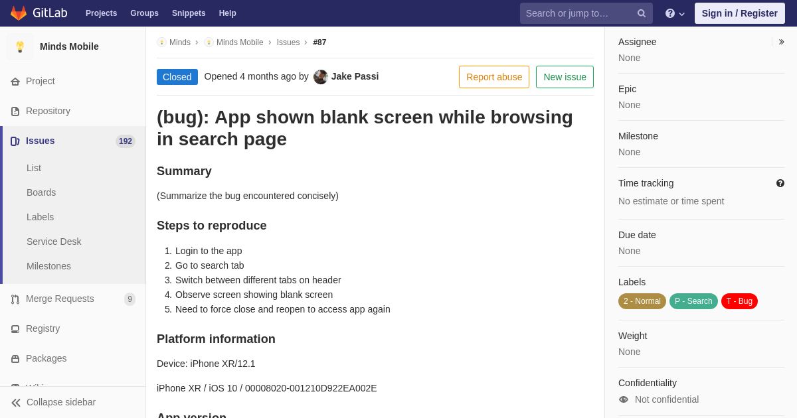Click the Issues icon in sidebar
The height and width of the screenshot is (418, 797).
point(15,141)
